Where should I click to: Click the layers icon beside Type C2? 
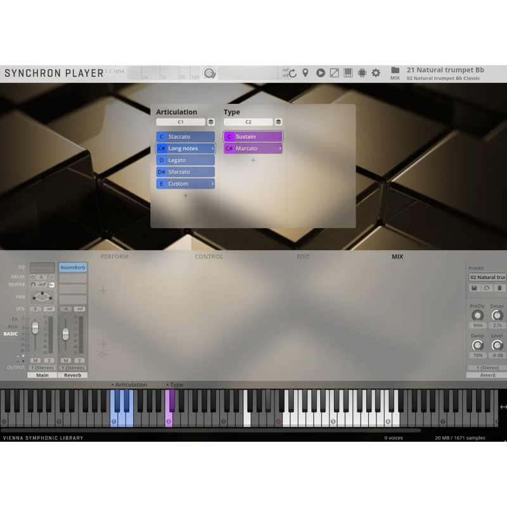pyautogui.click(x=278, y=122)
